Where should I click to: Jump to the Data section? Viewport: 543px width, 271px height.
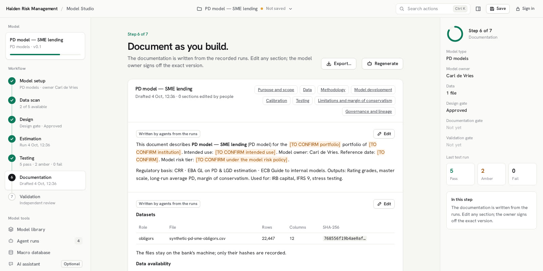click(307, 90)
